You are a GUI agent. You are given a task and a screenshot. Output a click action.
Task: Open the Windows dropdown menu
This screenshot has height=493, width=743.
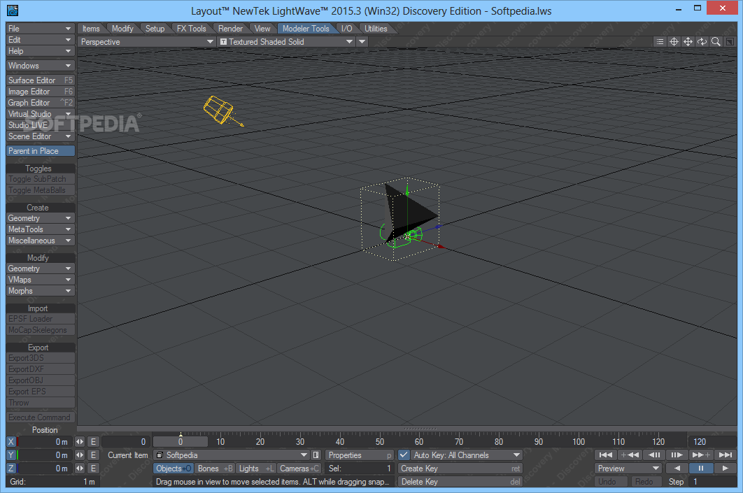[x=41, y=65]
